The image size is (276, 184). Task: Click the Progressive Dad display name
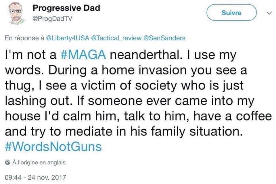(66, 8)
